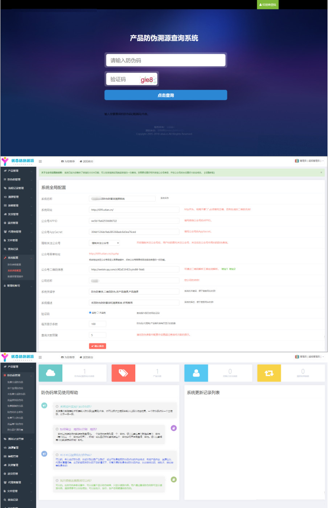The height and width of the screenshot is (508, 329).
Task: Click 退货管理 circle icon in config page sidebar
Action: click(5, 223)
